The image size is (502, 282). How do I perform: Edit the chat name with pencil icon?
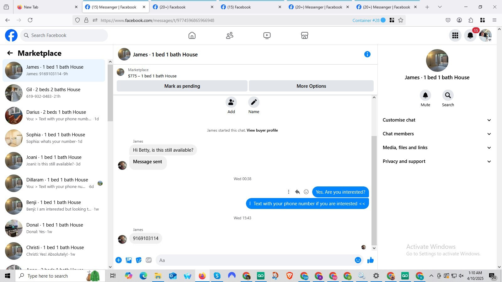[254, 102]
